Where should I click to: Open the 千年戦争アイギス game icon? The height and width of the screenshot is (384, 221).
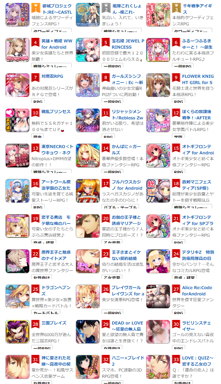point(158,15)
